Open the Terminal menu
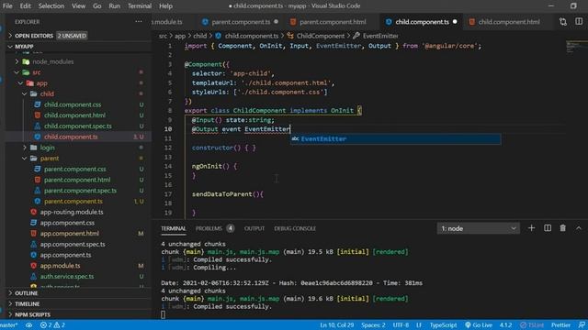The width and height of the screenshot is (588, 330). click(x=140, y=6)
